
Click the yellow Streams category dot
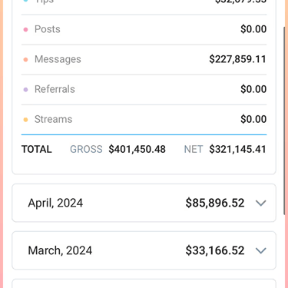(25, 120)
